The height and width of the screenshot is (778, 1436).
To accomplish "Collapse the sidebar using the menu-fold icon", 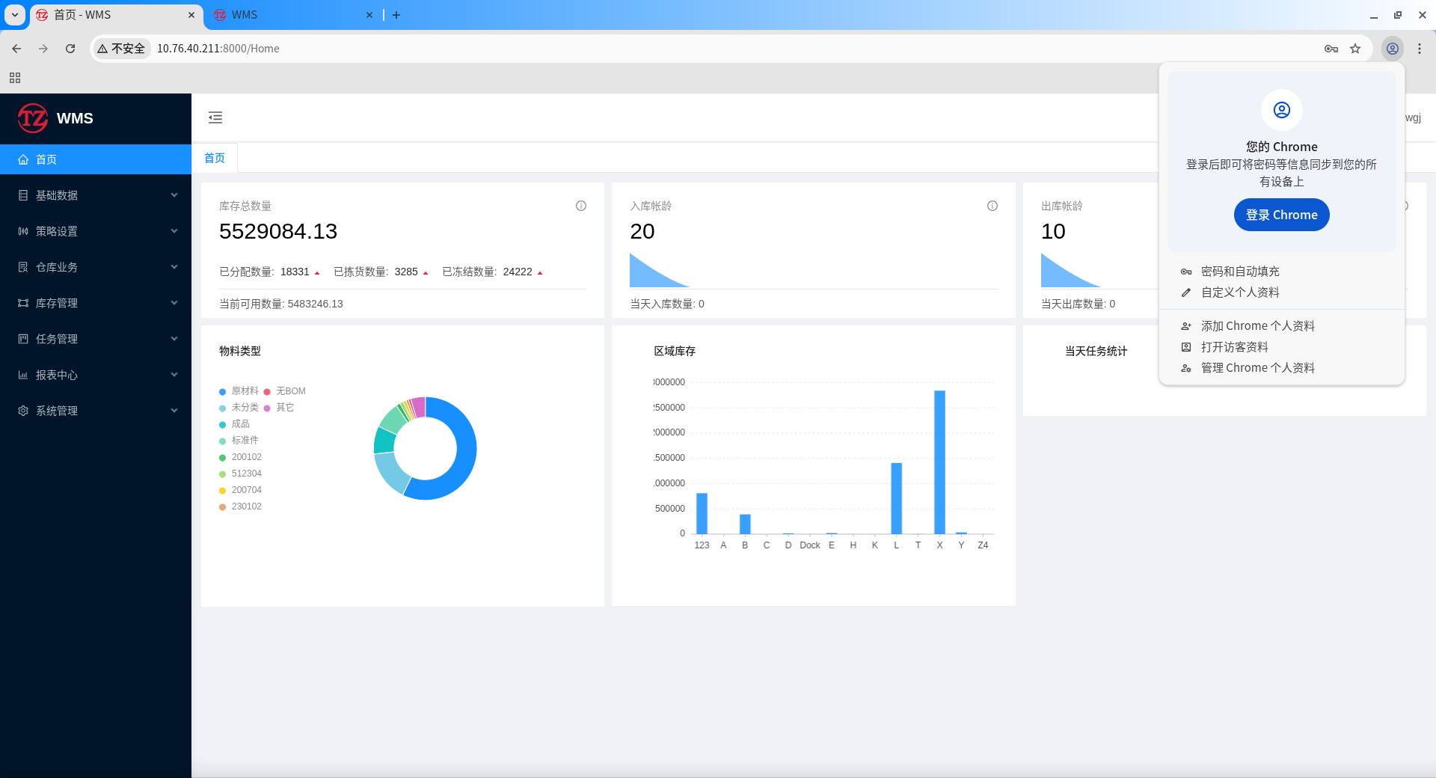I will coord(215,117).
